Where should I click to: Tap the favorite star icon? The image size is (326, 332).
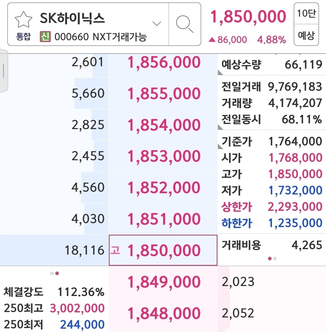24,19
